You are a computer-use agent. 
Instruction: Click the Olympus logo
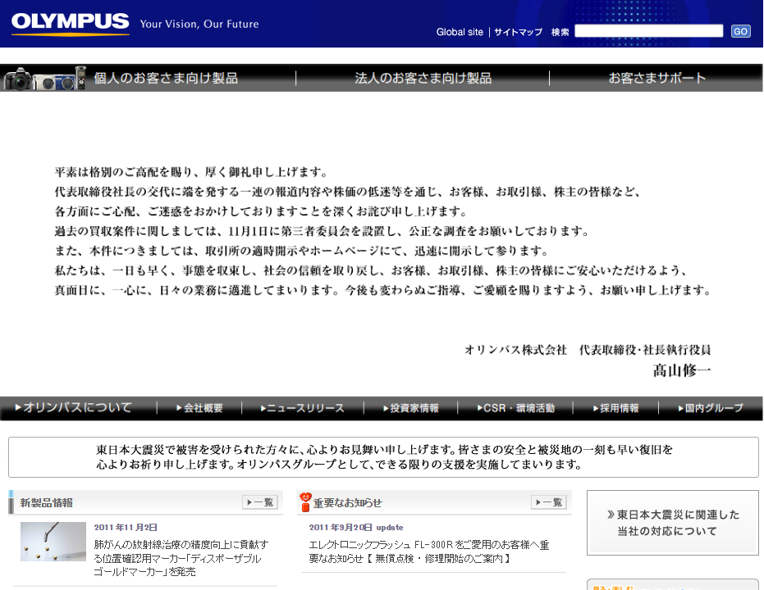click(71, 24)
